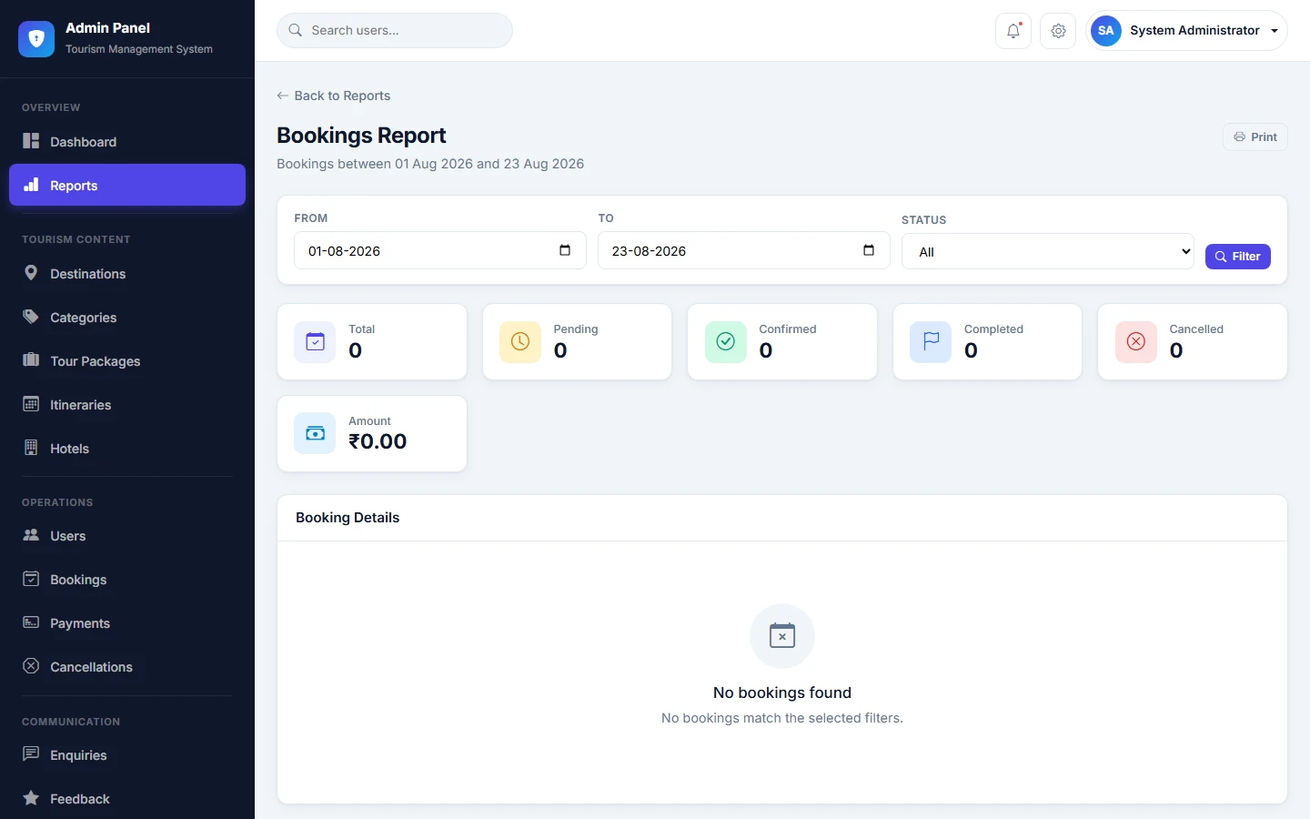The image size is (1310, 819).
Task: Print the bookings report
Action: pos(1255,137)
